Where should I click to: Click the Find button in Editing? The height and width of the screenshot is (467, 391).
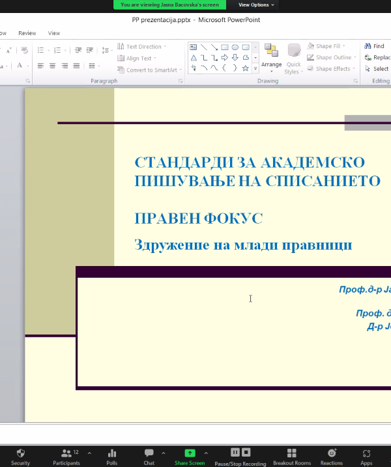[x=374, y=47]
